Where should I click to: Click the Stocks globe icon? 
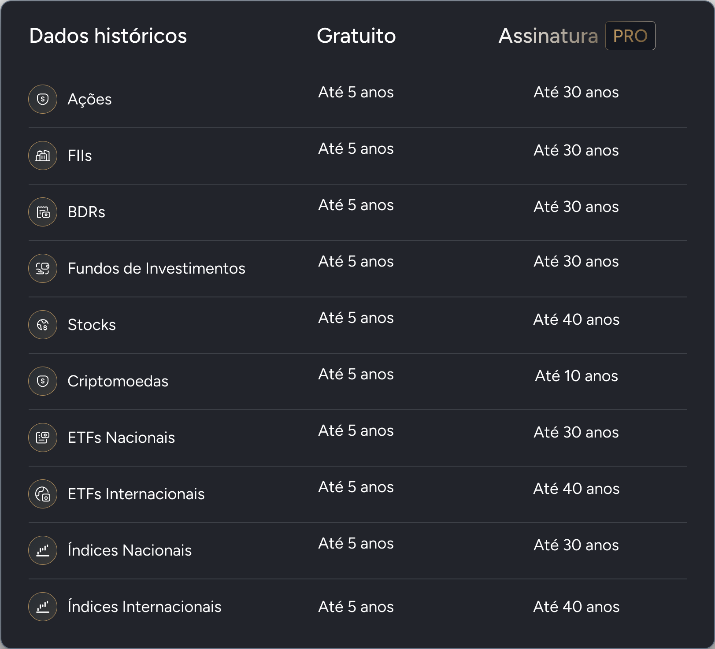click(43, 325)
